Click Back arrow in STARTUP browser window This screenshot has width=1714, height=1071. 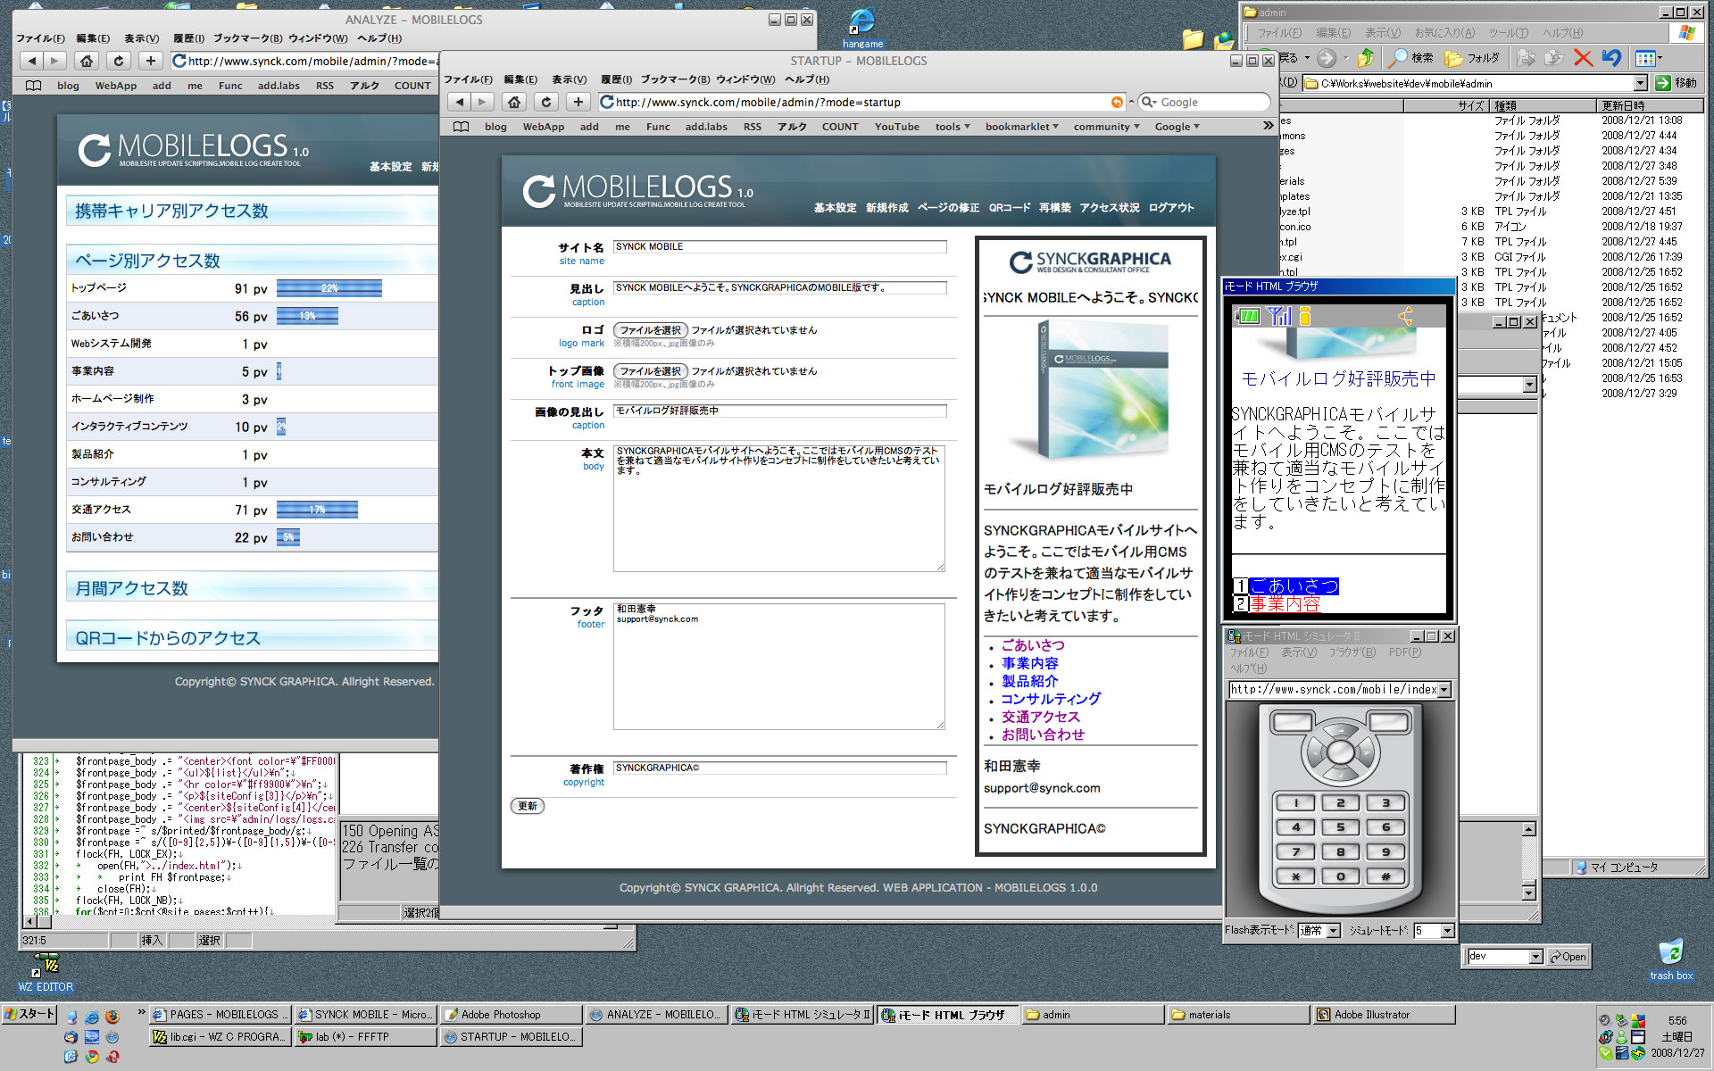click(x=459, y=102)
